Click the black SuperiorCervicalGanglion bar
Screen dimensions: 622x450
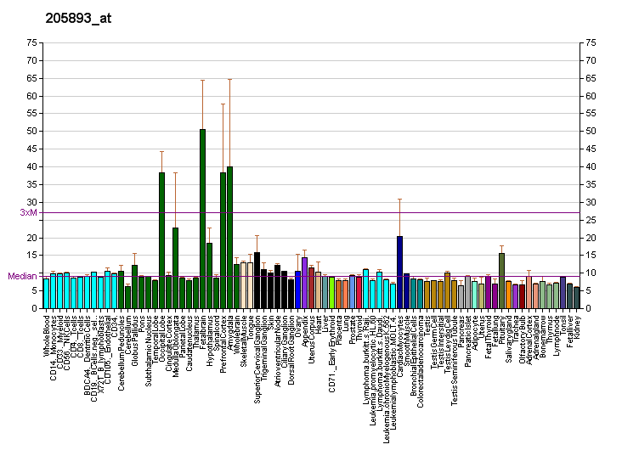click(257, 280)
